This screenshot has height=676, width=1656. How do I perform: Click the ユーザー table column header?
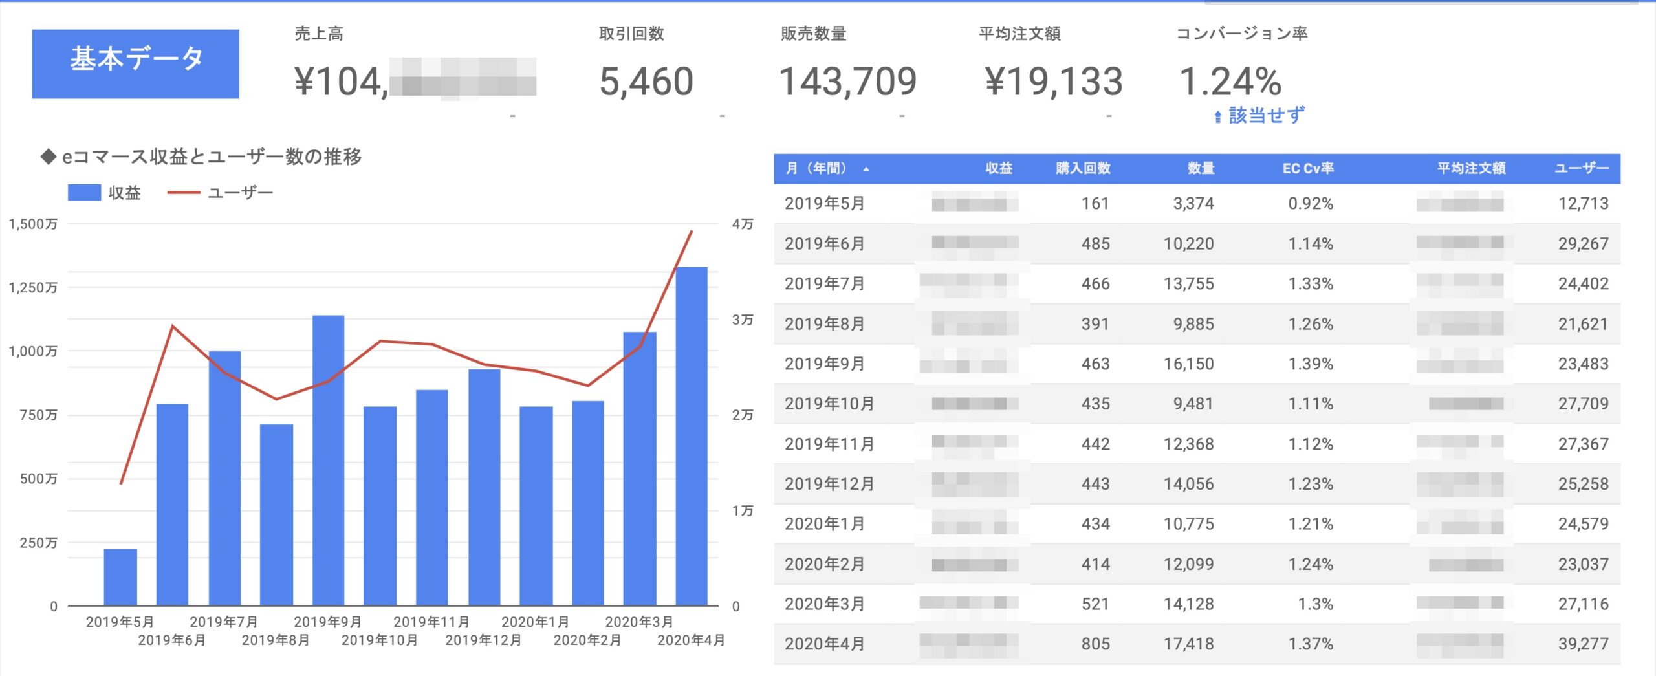pos(1582,169)
